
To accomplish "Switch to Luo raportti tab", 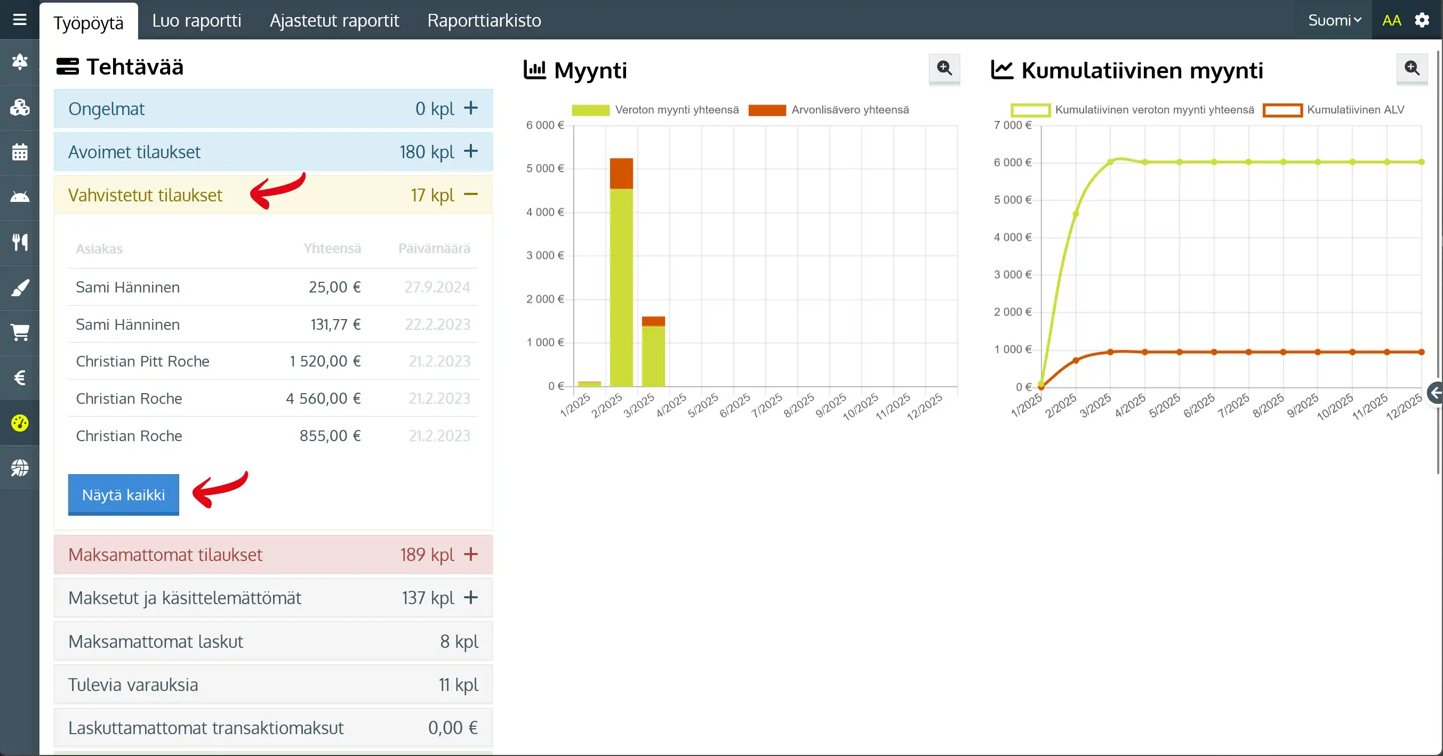I will [x=196, y=20].
